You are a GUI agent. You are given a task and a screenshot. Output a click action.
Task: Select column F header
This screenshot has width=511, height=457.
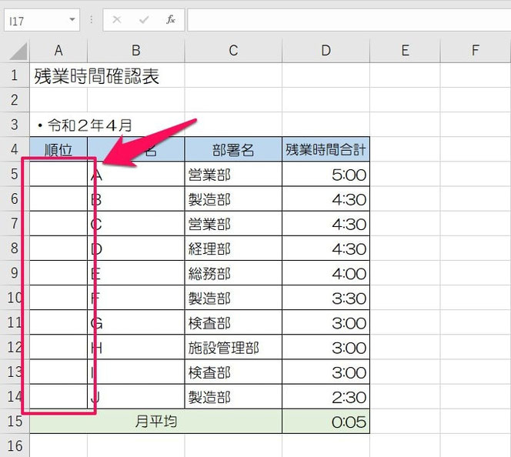476,51
